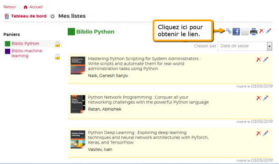Delete the Biblio Python list with red X
Viewport: 279px width, 164px height.
pos(262,31)
